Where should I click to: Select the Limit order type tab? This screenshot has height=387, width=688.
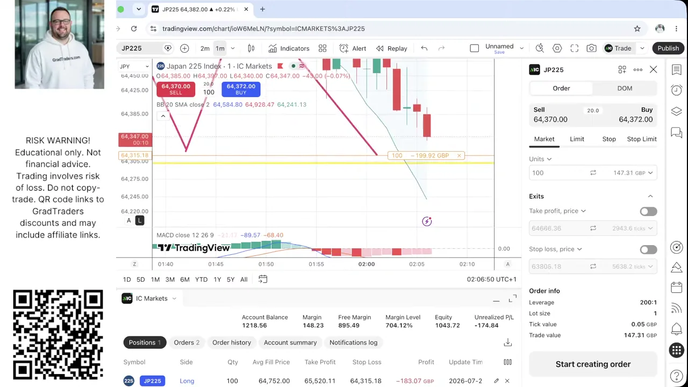coord(577,139)
